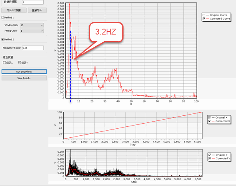Run Smoothing on the data
Image resolution: width=236 pixels, height=186 pixels.
point(24,72)
